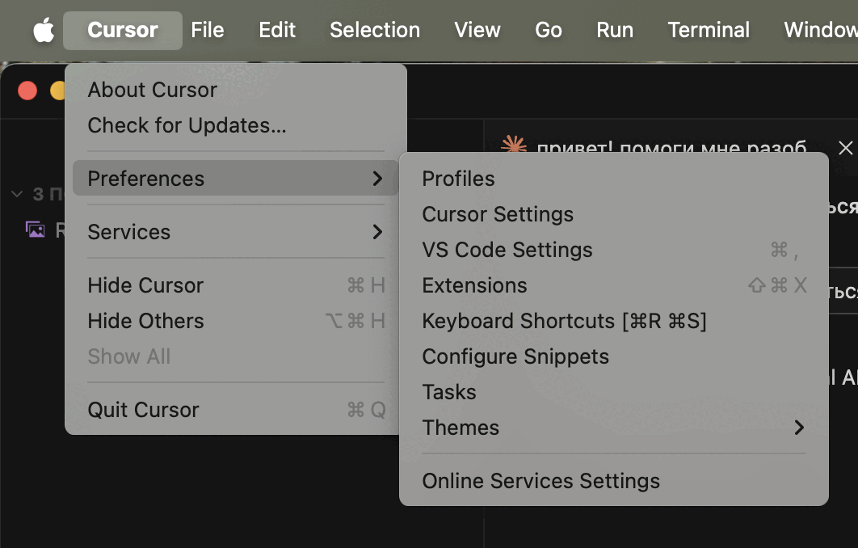Expand the Services submenu
The width and height of the screenshot is (858, 548).
point(236,232)
